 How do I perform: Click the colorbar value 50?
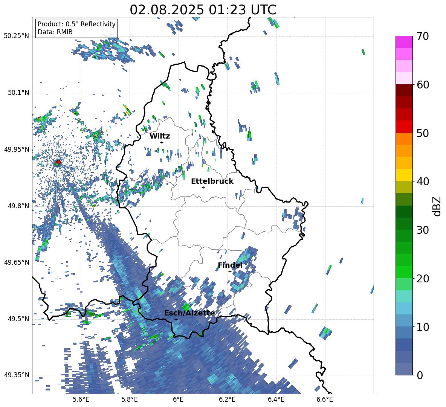click(x=423, y=133)
